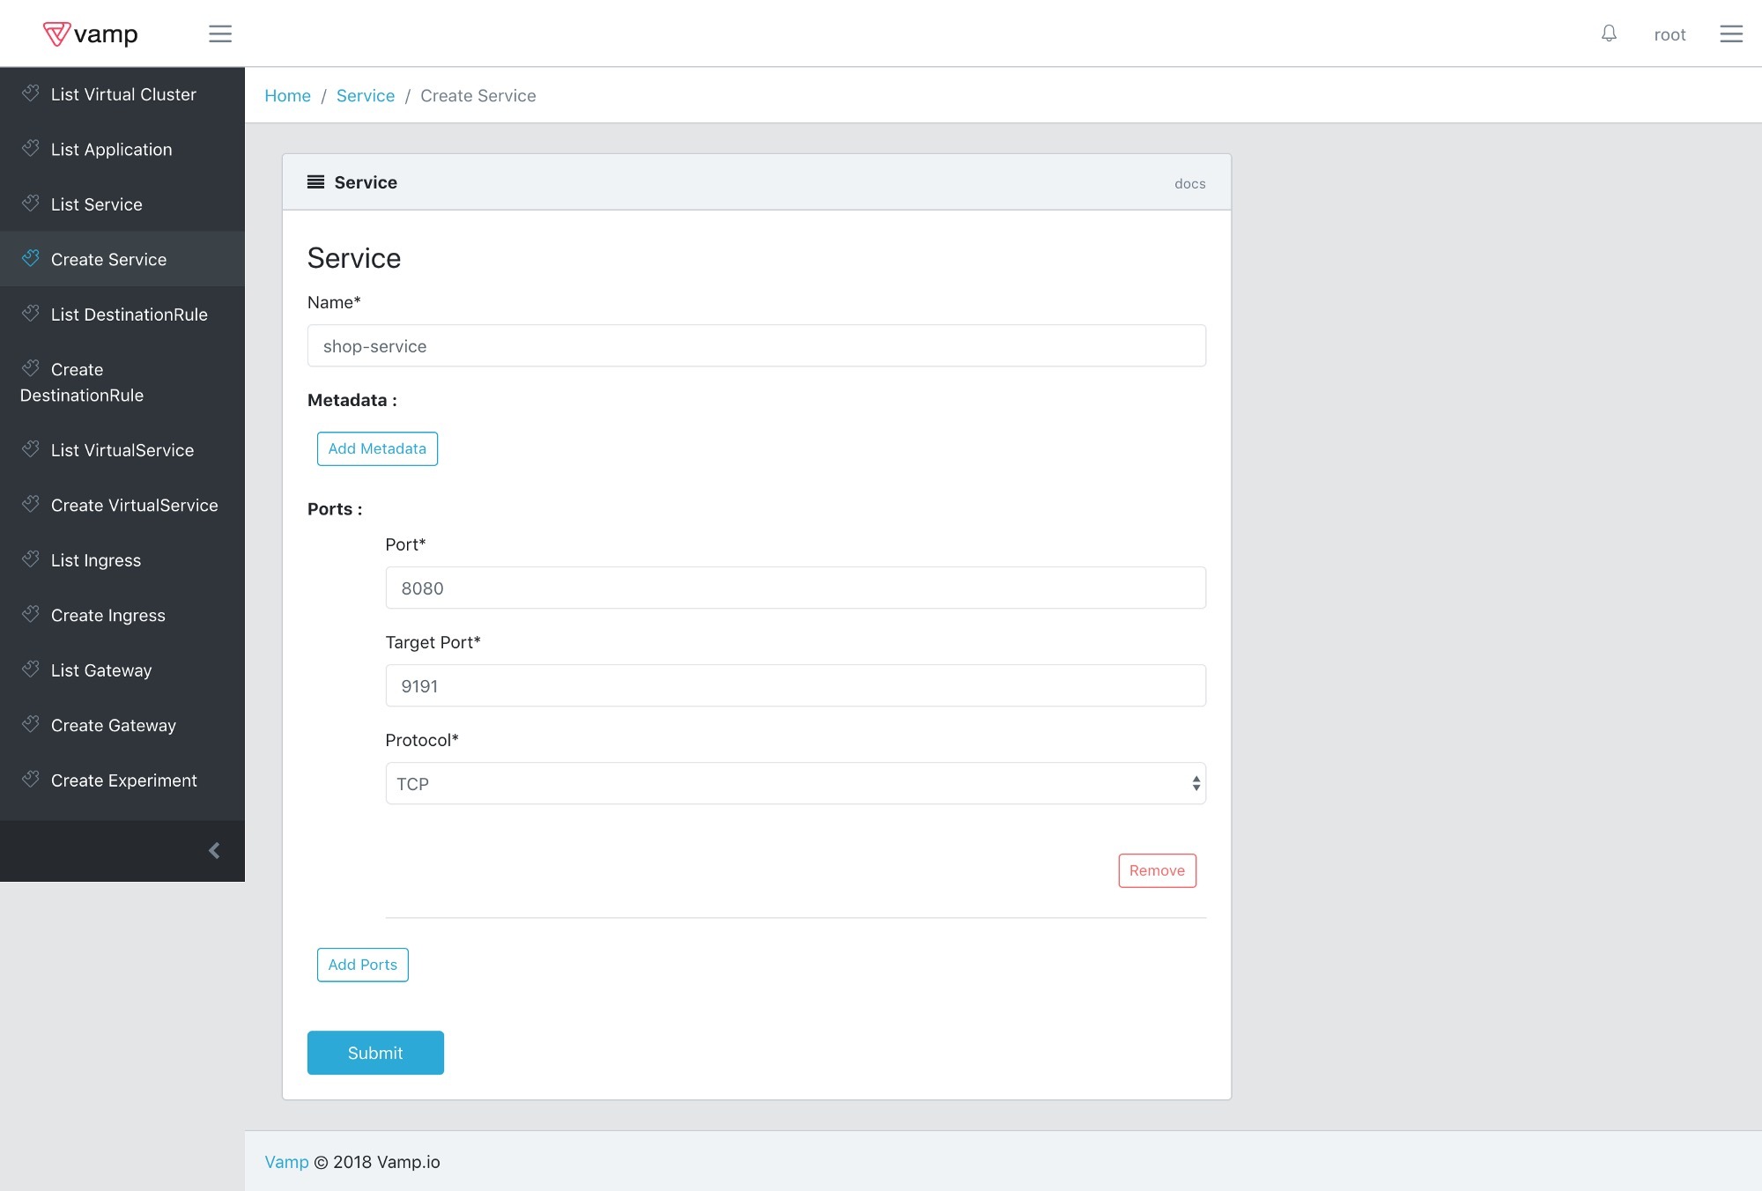
Task: Click the Vamp logo
Action: pos(91,33)
